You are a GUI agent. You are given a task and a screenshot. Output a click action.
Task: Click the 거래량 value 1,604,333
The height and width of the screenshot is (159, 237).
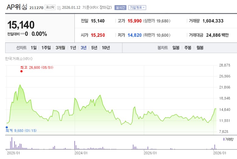coord(213,21)
